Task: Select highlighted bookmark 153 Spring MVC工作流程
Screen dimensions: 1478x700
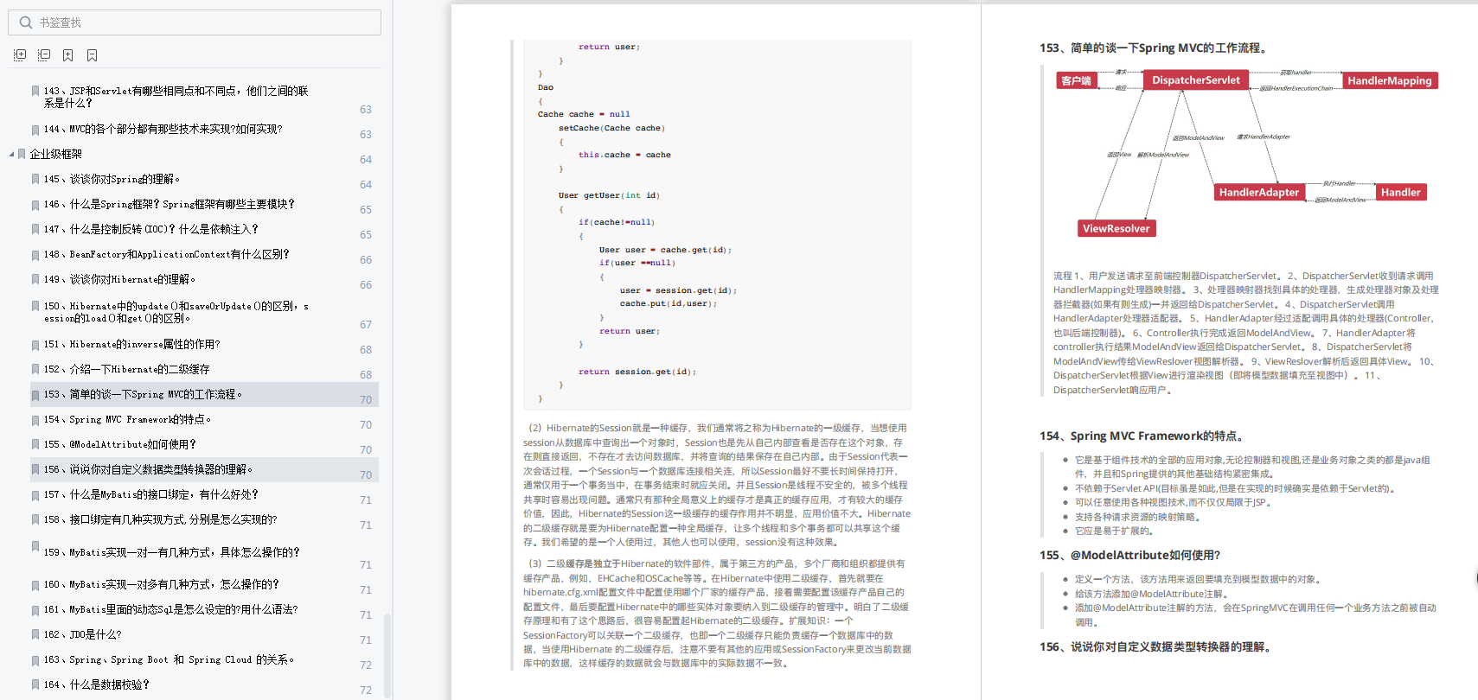Action: point(204,394)
